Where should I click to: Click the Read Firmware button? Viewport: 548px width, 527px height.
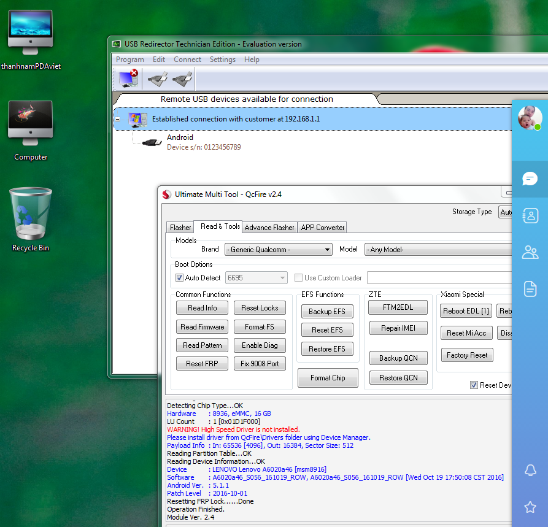(202, 327)
